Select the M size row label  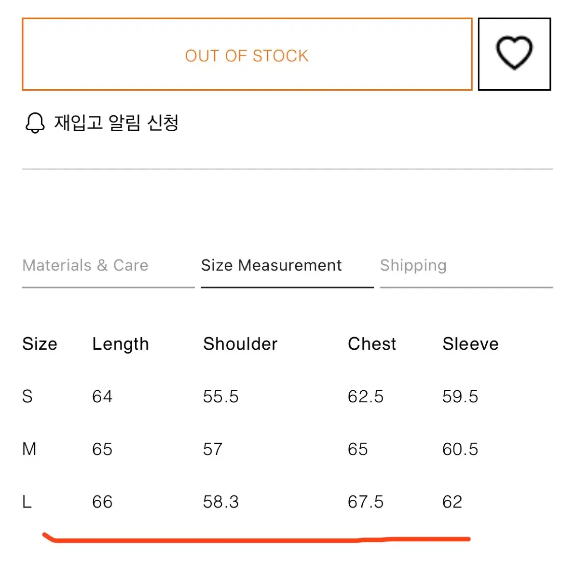(x=29, y=449)
